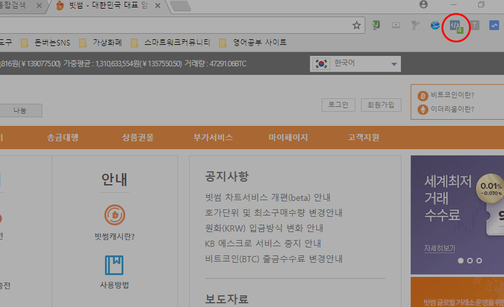Click the 로그인 button

(x=338, y=105)
